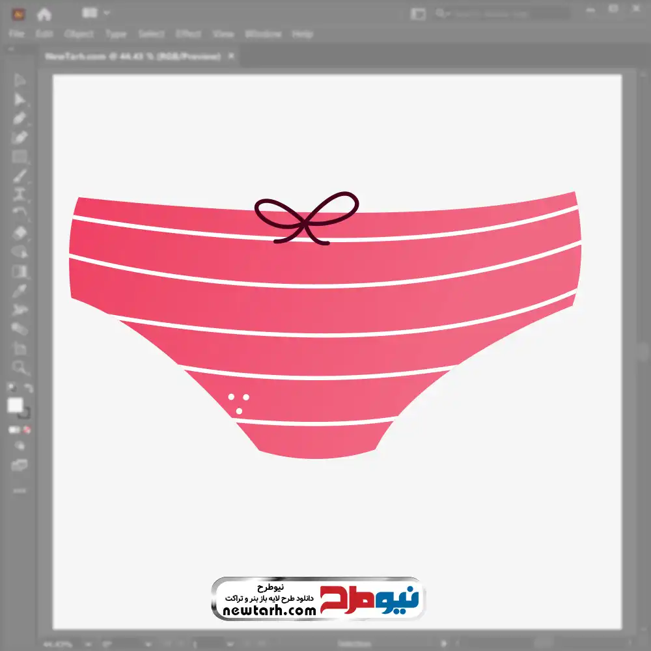Open the Window menu
Viewport: 651px width, 651px height.
263,34
